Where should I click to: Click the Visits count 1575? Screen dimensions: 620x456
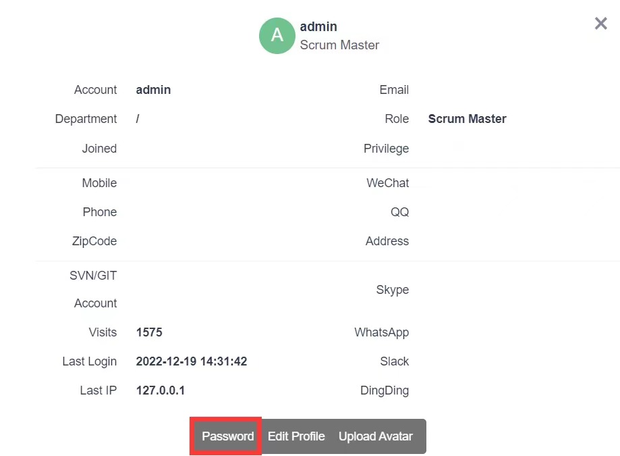coord(149,332)
